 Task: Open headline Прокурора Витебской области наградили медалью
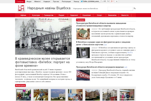point(100,67)
